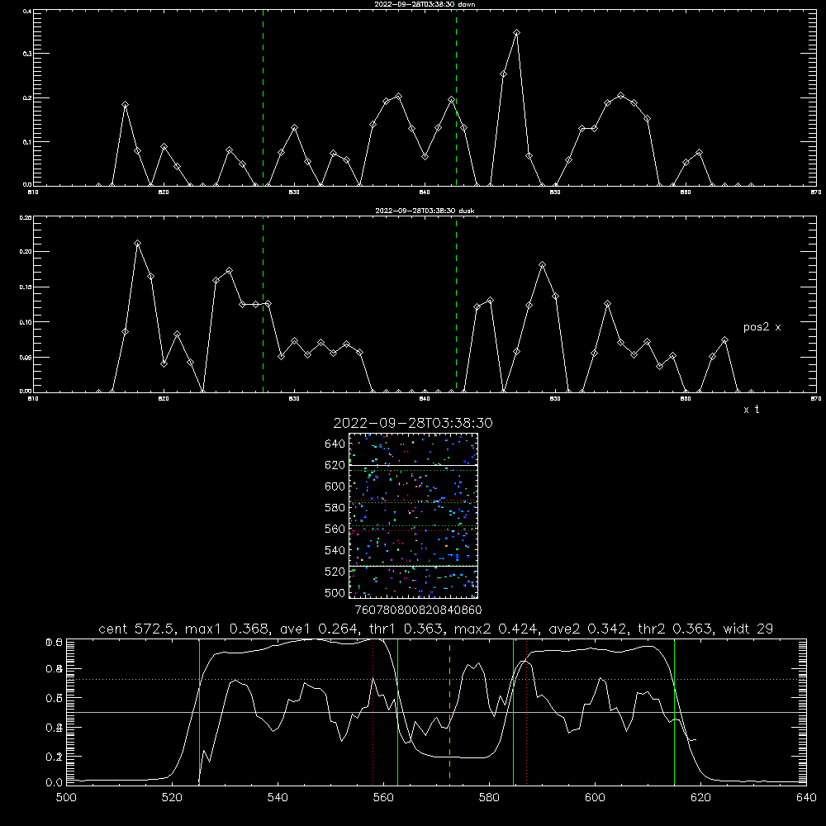The image size is (826, 826).
Task: Click the timestamp title above the scatter image
Action: 413,423
